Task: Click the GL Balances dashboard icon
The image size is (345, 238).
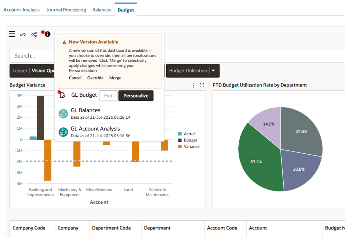Action: (x=63, y=113)
